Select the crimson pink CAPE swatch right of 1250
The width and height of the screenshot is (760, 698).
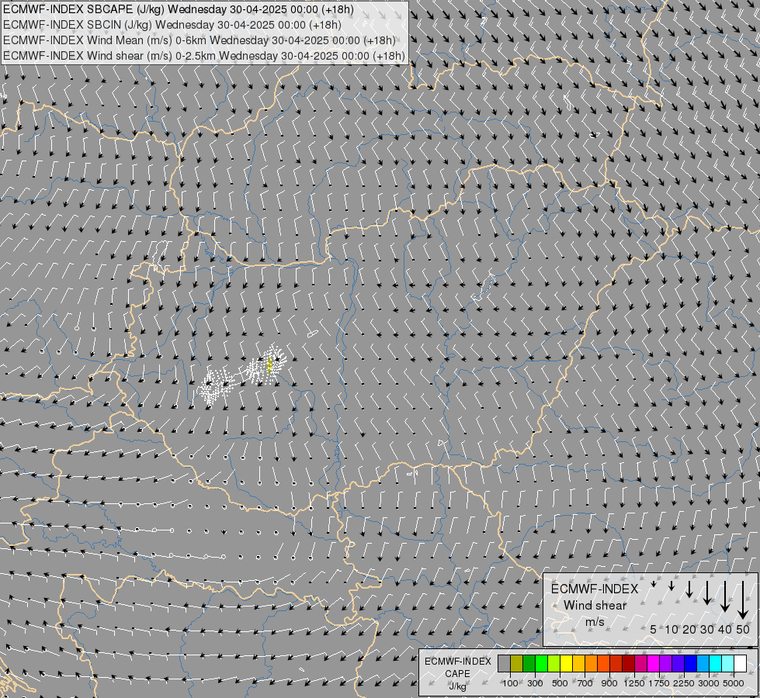pos(640,663)
